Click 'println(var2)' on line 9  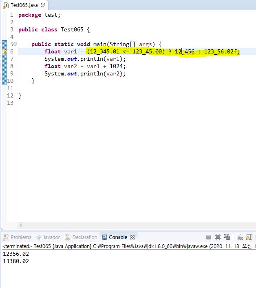[x=101, y=74]
